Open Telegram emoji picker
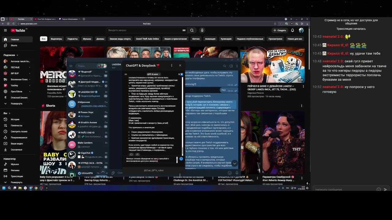 [x=230, y=173]
